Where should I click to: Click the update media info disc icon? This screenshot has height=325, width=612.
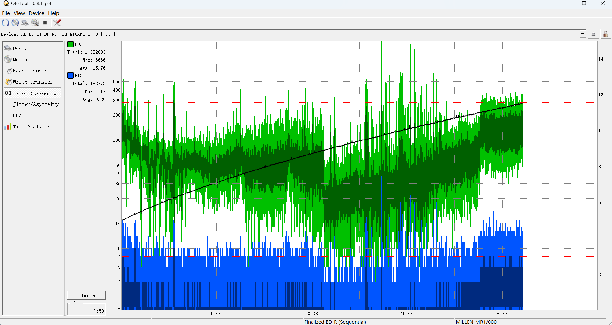click(x=15, y=23)
